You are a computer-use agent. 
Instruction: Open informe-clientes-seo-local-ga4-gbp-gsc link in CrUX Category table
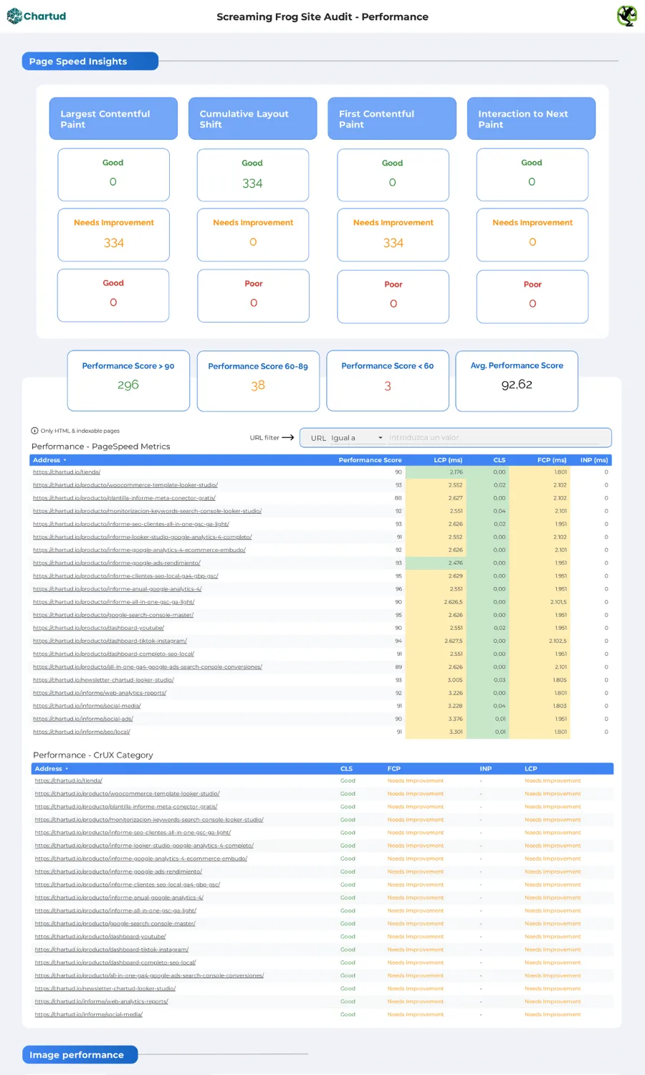pyautogui.click(x=128, y=884)
